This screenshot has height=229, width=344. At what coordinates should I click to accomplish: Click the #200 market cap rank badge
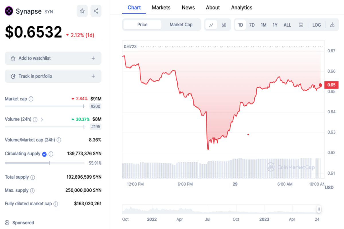tap(95, 106)
